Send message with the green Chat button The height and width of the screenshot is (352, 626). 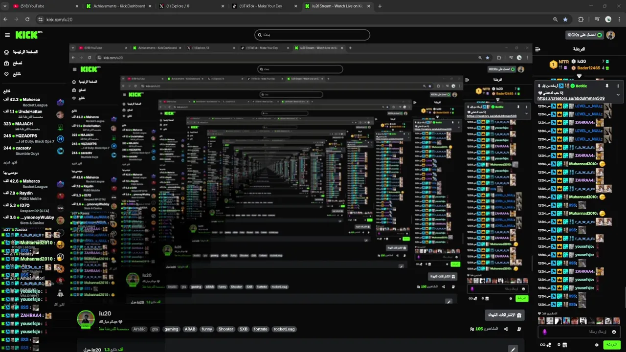(x=611, y=345)
